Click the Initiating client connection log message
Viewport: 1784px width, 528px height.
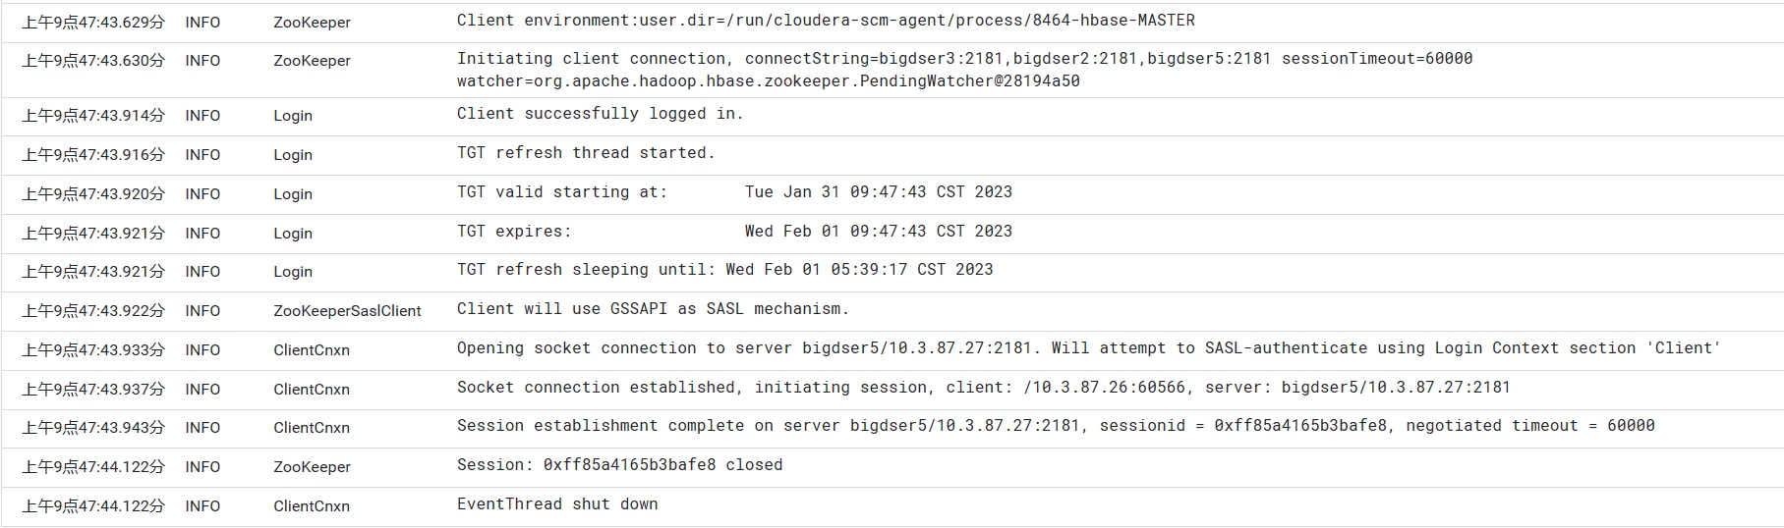pos(964,70)
